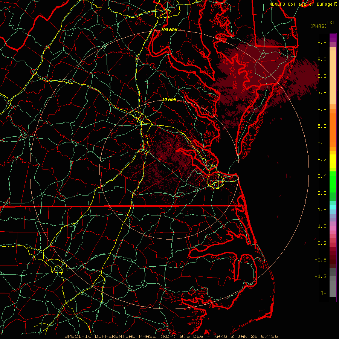Viewport: 339px width, 339px height.
Task: Click the large peach color bar segment
Action: 333,77
